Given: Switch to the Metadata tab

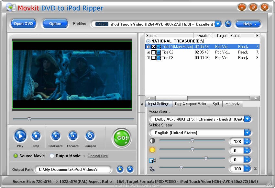Looking at the screenshot, I should 233,104.
